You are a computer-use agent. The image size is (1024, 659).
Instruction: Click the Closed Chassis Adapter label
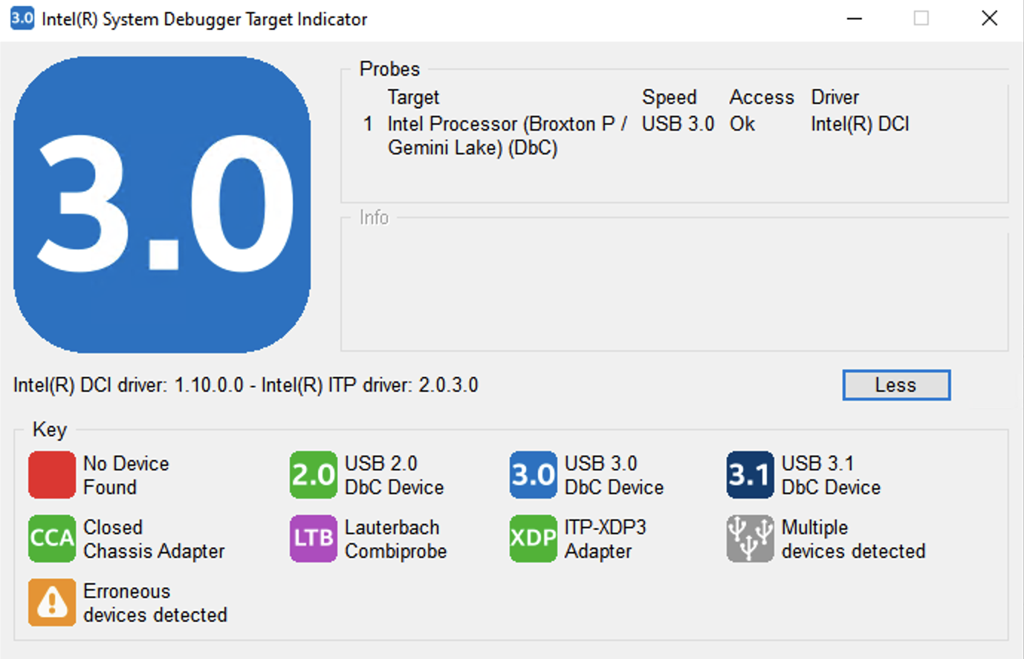tap(154, 539)
